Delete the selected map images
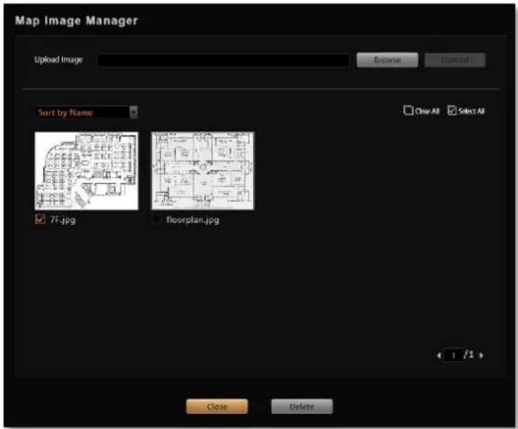Viewport: 518px width, 429px height. (302, 407)
